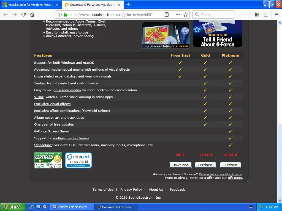The image size is (282, 211).
Task: Open a new browser tab
Action: [128, 4]
